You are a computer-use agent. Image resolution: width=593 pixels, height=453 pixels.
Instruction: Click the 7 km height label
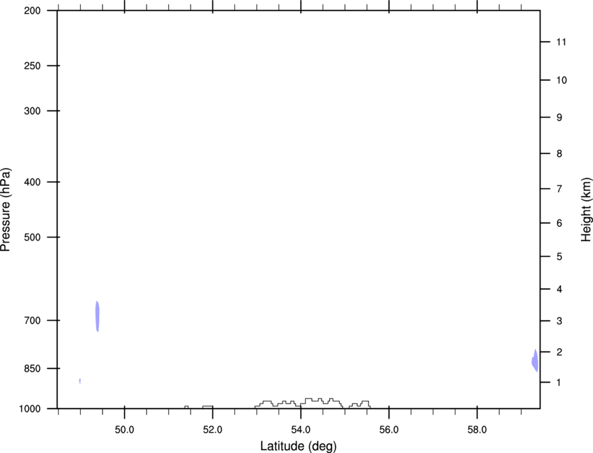click(x=560, y=189)
